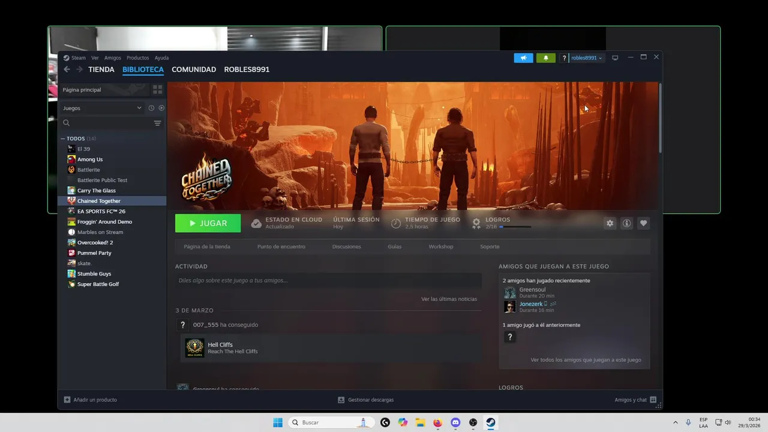Show hidden system tray icons
Image resolution: width=768 pixels, height=432 pixels.
[x=676, y=422]
